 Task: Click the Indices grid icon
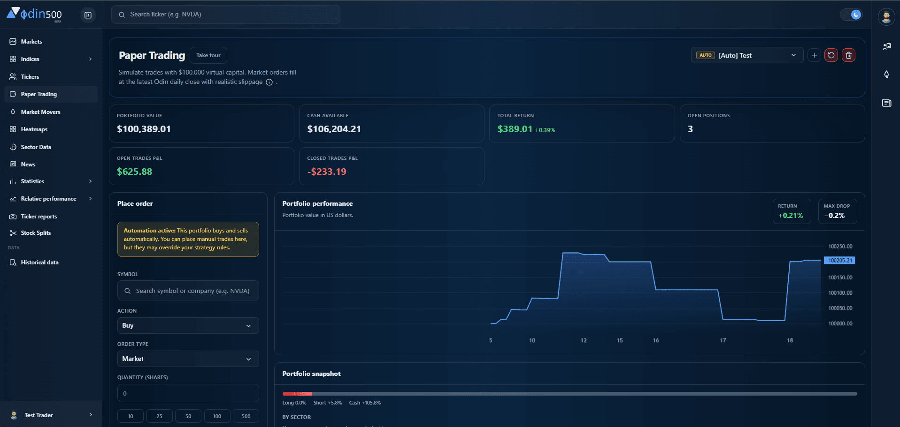pos(13,59)
